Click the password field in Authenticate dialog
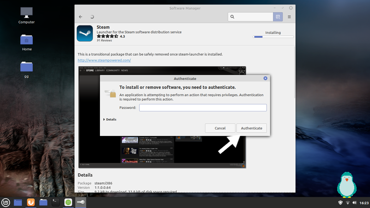The image size is (370, 208). point(203,108)
